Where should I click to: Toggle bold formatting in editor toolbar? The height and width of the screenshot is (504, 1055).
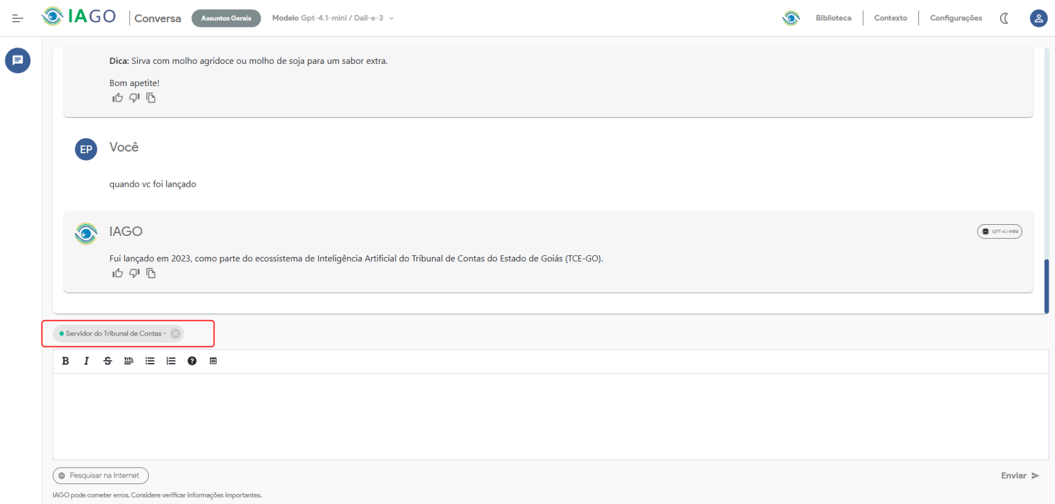66,361
